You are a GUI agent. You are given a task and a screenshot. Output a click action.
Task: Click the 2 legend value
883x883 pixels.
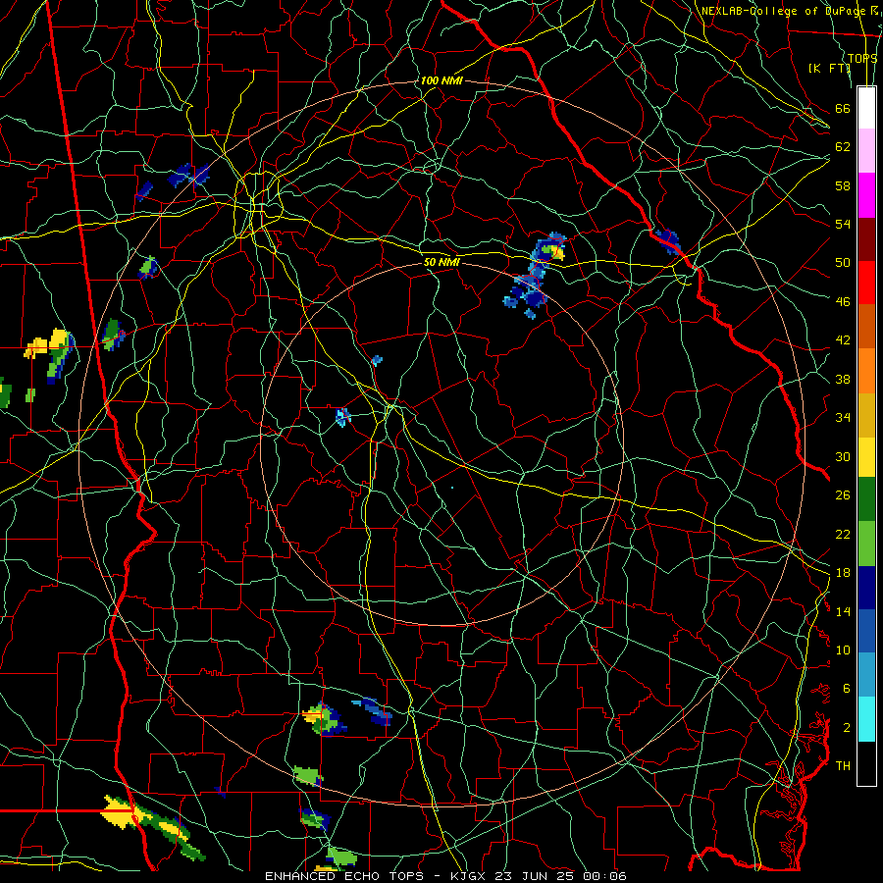click(847, 728)
